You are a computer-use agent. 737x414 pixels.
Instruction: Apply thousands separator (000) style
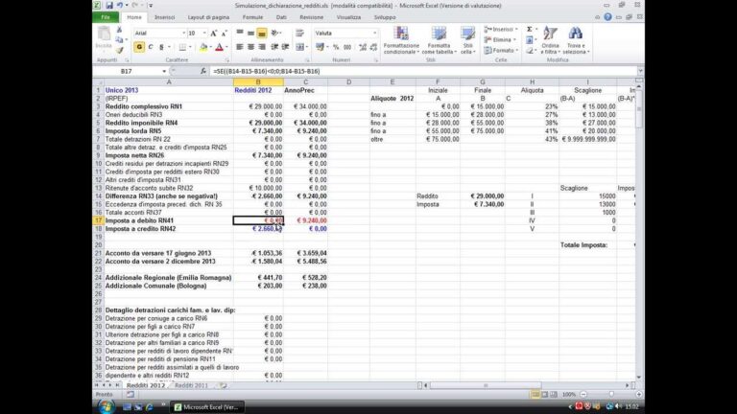pos(347,47)
